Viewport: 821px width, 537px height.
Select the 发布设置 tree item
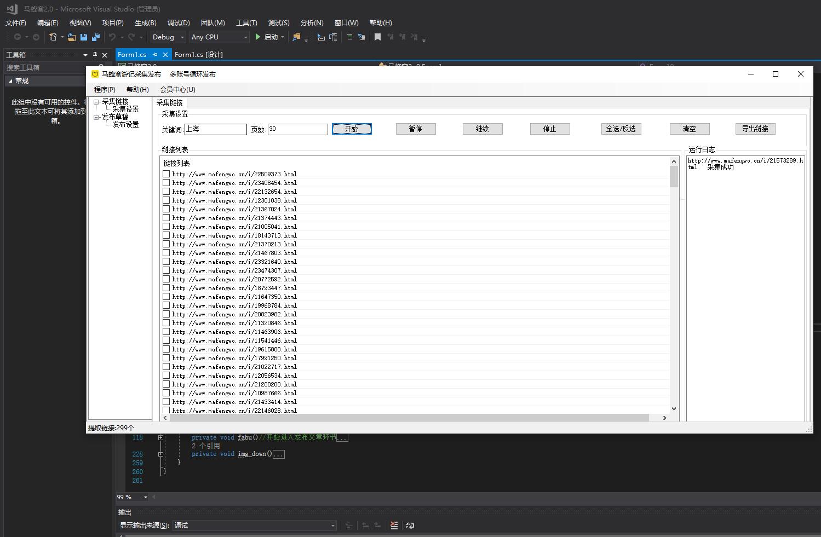pos(125,125)
